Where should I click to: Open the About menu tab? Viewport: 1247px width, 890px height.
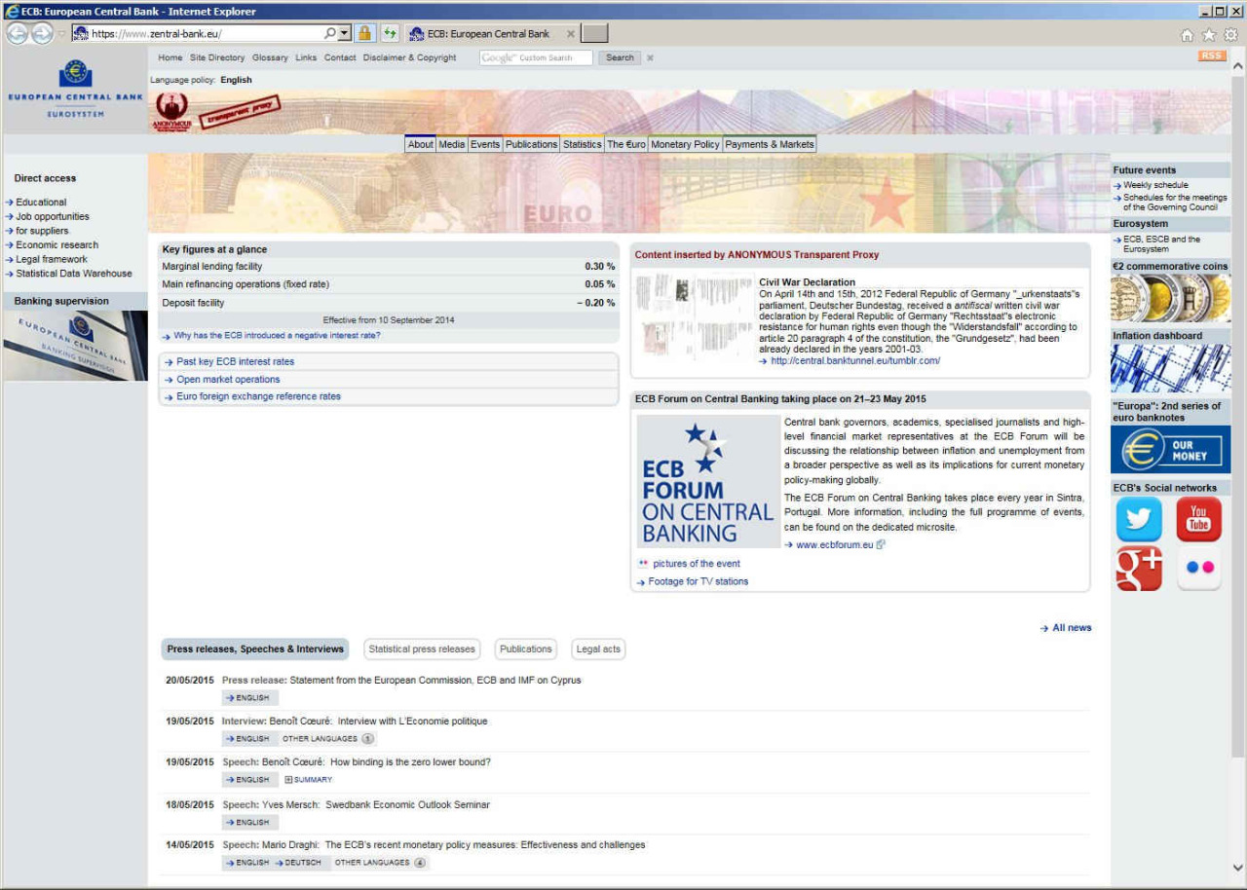(x=420, y=144)
